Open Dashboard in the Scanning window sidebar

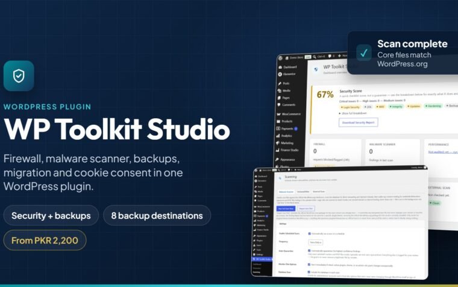coord(262,176)
